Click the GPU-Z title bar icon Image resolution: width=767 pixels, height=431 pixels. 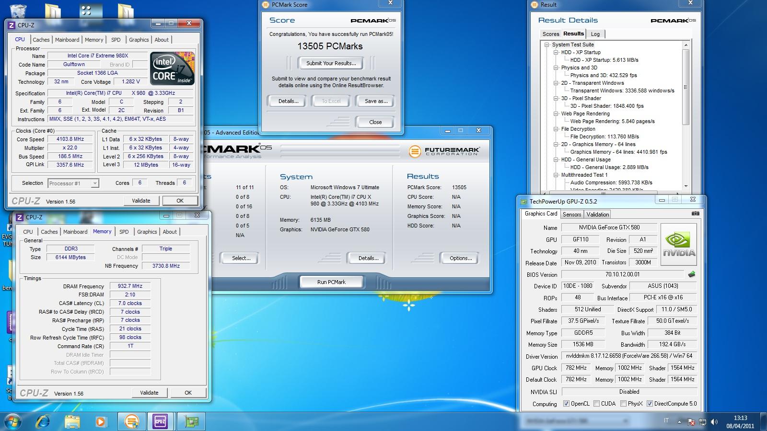[524, 202]
